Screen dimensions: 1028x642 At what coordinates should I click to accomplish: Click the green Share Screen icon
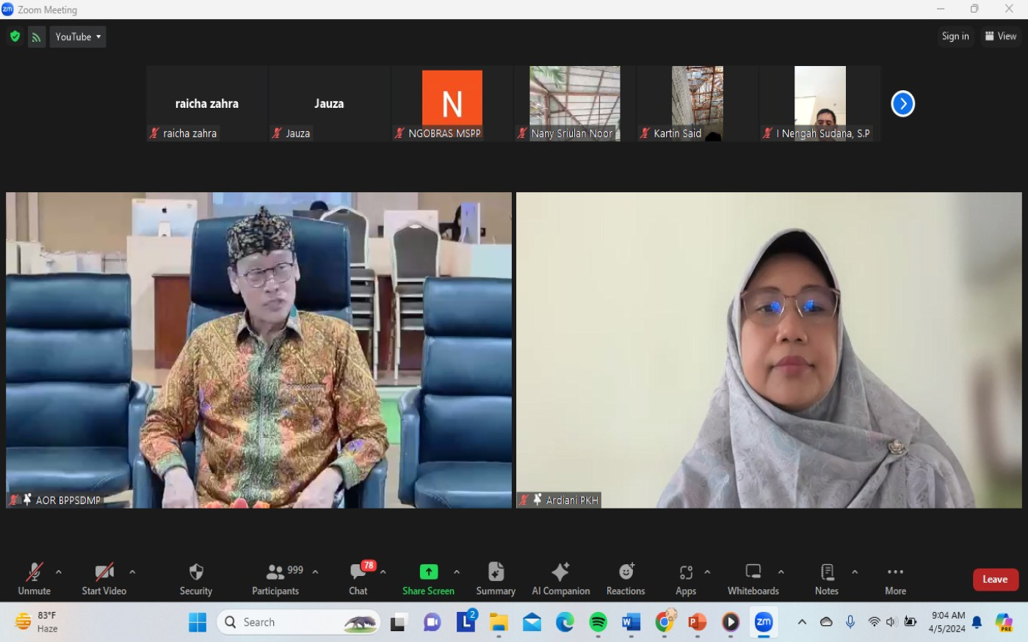click(428, 572)
